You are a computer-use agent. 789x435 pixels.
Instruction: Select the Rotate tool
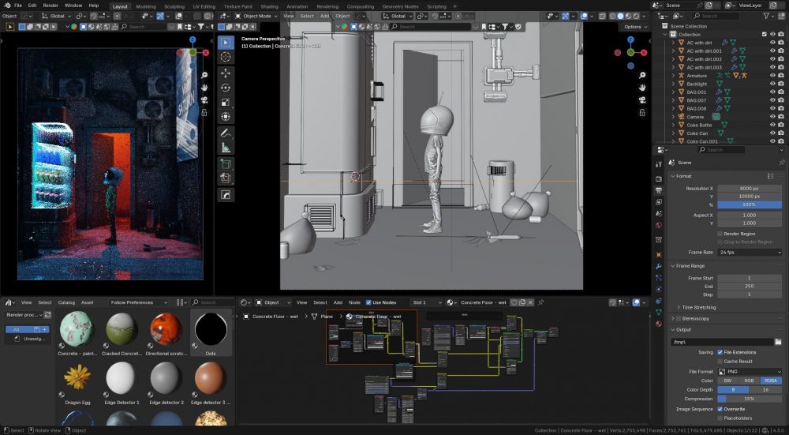226,88
